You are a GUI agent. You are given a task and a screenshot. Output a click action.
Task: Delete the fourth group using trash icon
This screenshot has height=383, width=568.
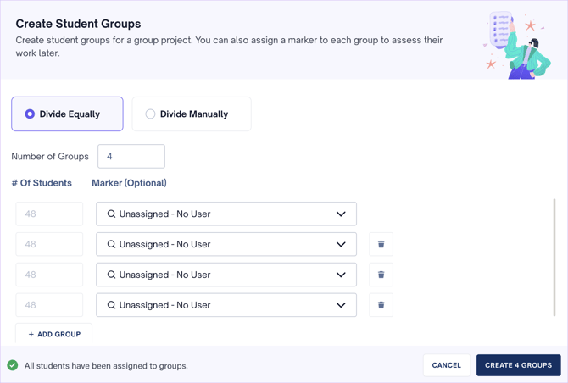pyautogui.click(x=381, y=305)
